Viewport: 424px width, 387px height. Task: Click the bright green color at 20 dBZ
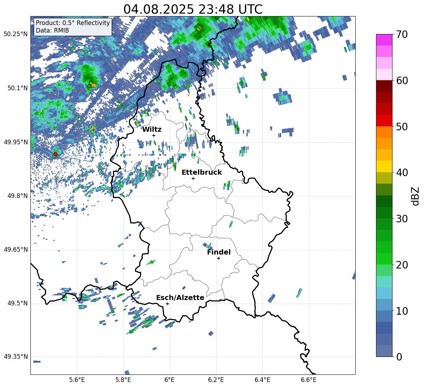384,259
